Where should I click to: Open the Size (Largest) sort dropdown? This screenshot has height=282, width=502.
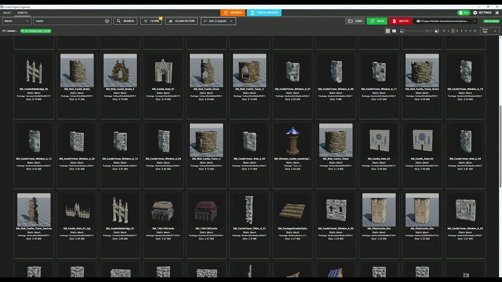(x=218, y=21)
